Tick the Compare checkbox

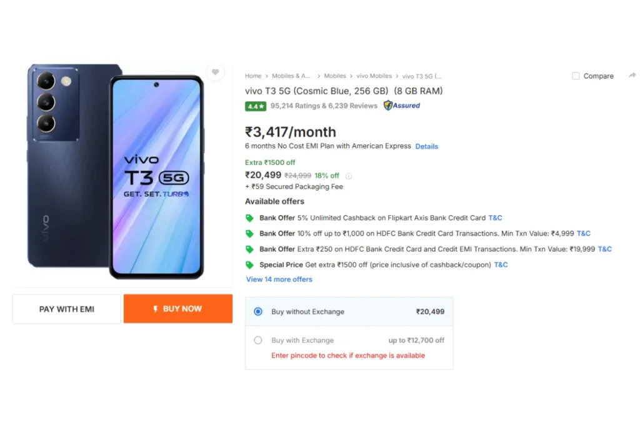(576, 76)
